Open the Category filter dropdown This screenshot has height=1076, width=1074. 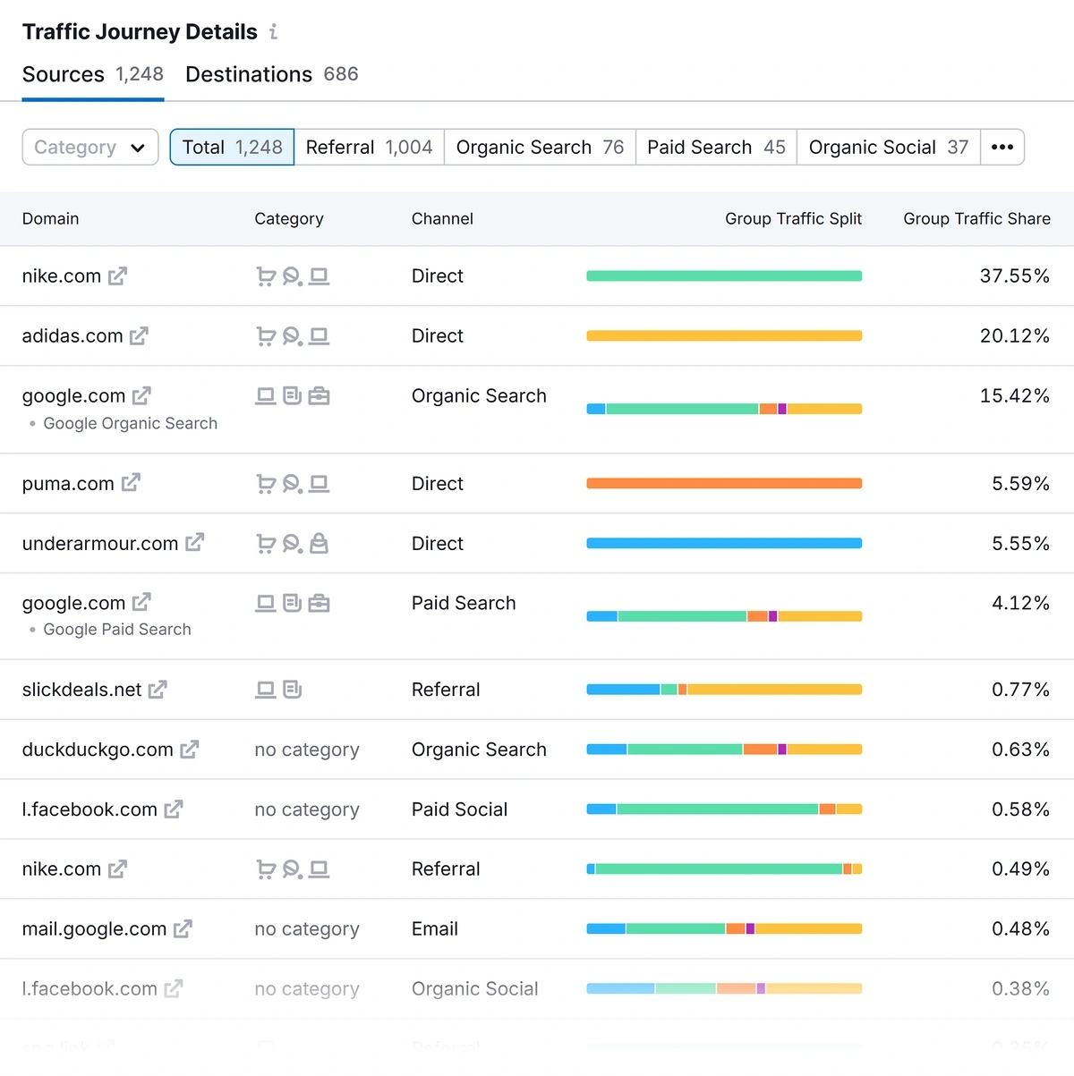point(90,148)
